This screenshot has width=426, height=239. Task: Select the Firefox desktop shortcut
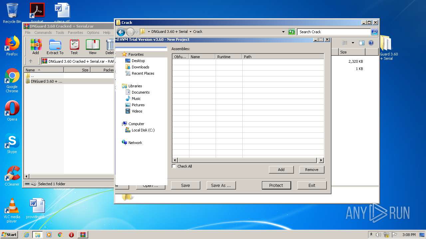(12, 46)
